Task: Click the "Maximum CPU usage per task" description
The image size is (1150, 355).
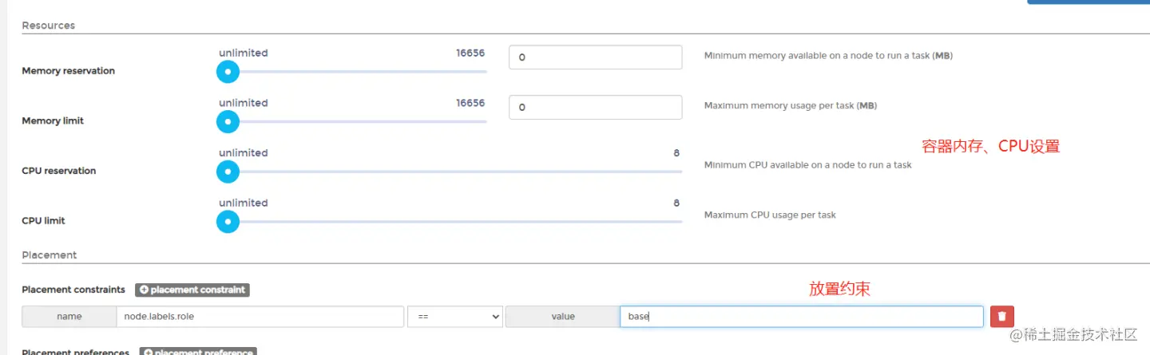Action: point(770,215)
